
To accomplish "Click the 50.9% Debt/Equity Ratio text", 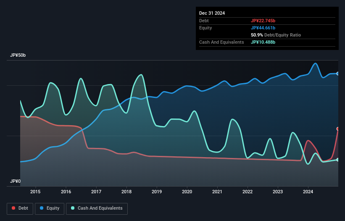I will tap(276, 35).
